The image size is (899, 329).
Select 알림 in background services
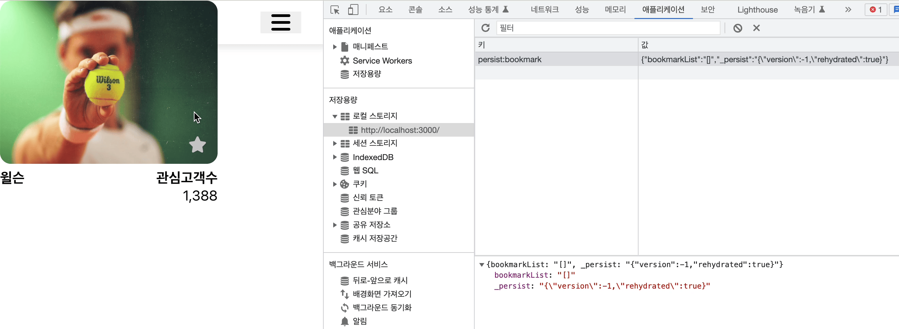pyautogui.click(x=360, y=321)
